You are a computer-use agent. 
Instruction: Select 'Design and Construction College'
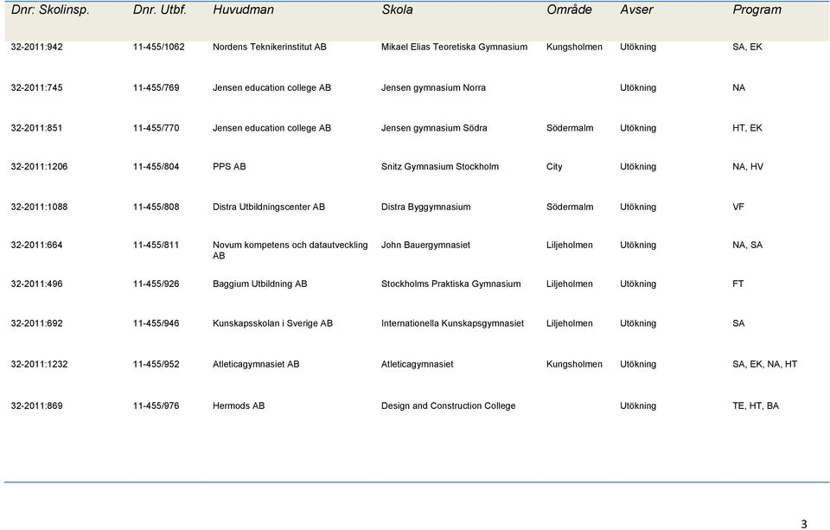pos(449,406)
